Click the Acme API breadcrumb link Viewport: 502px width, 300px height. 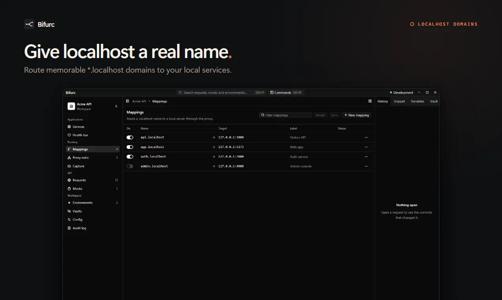(139, 101)
